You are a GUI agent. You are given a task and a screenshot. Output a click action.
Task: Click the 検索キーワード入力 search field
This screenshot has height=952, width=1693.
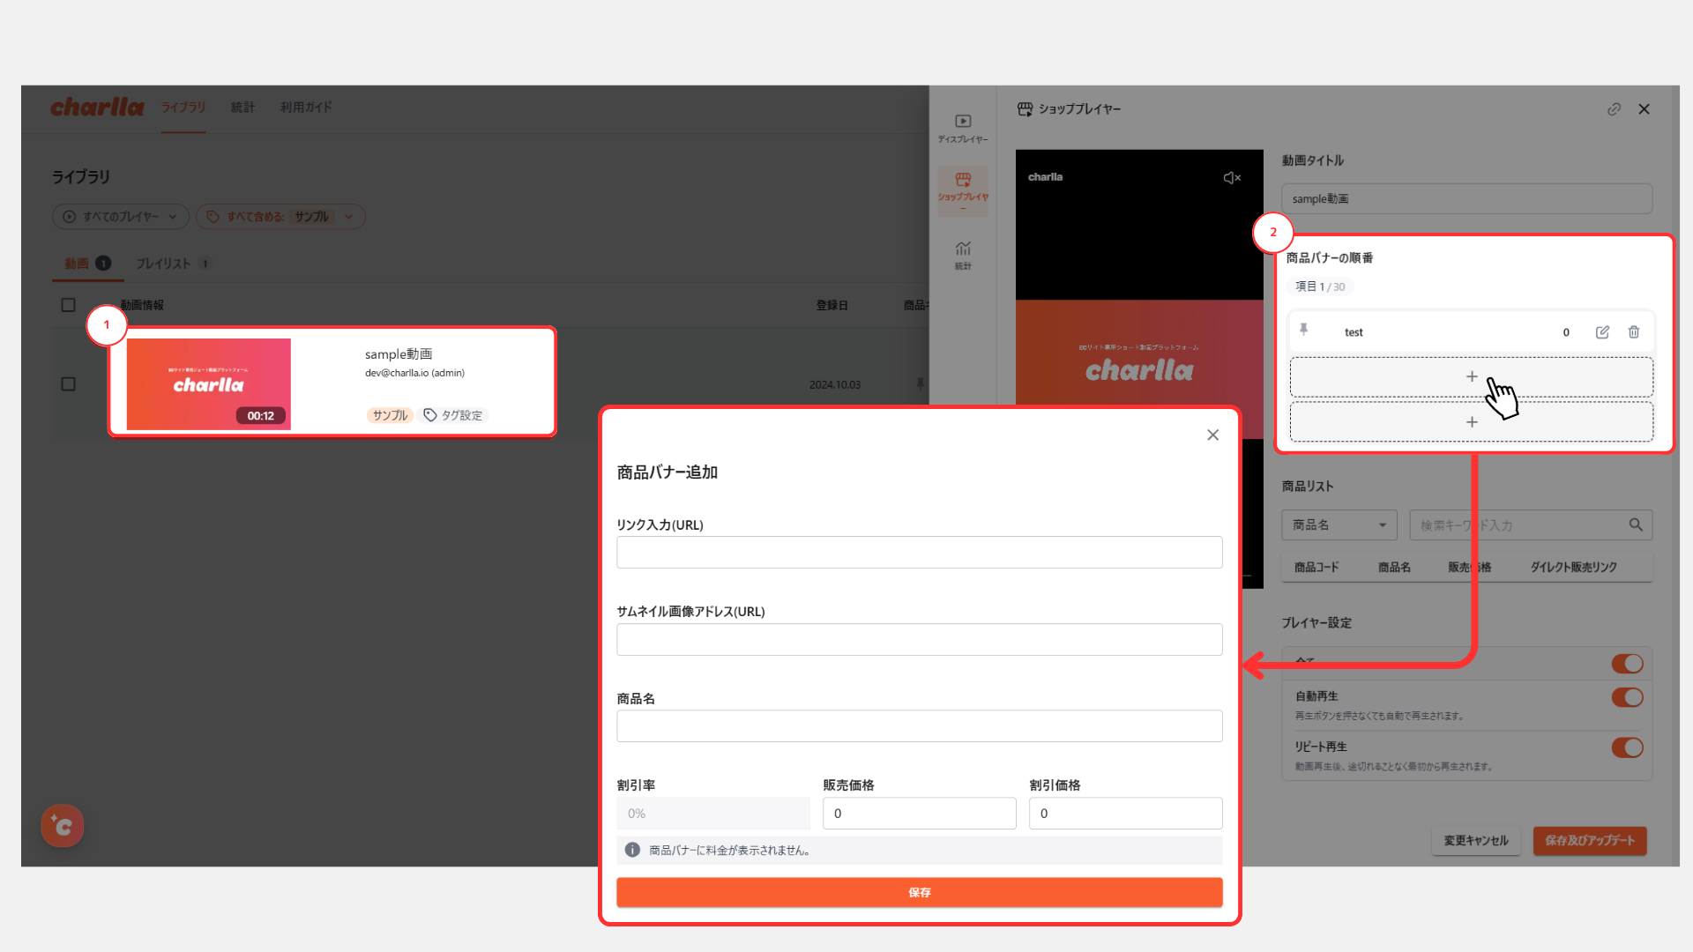point(1517,525)
